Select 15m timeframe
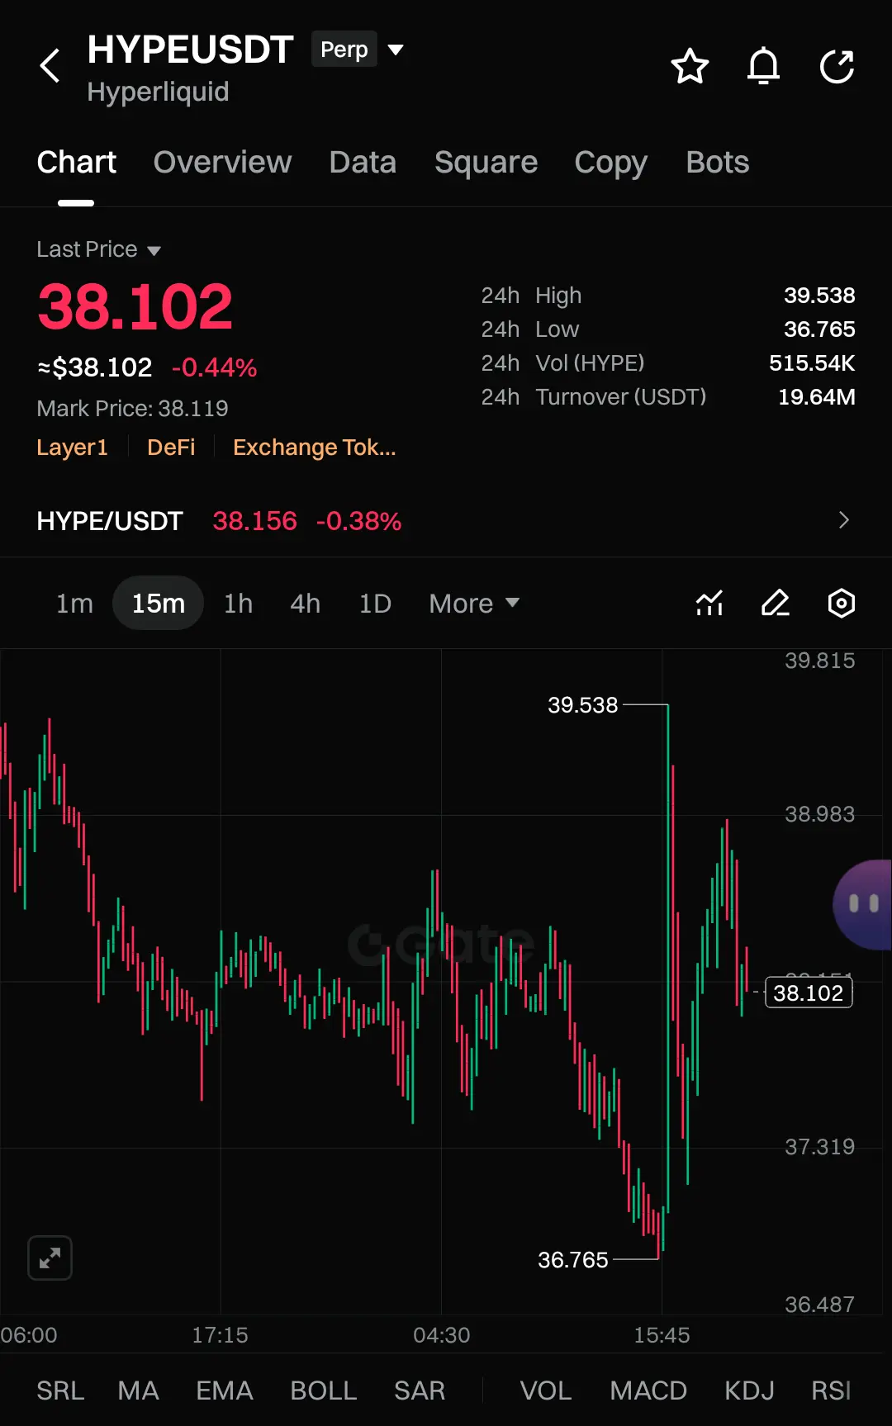The height and width of the screenshot is (1426, 892). 158,604
